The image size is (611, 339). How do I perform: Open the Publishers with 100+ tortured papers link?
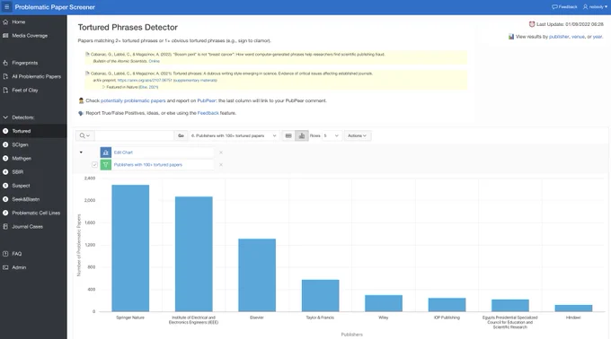pyautogui.click(x=147, y=165)
